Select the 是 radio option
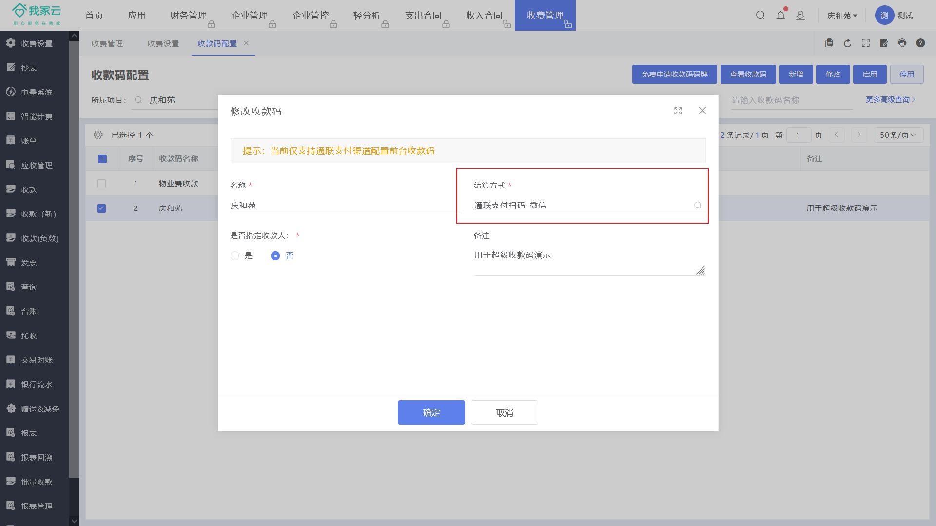This screenshot has width=936, height=526. [x=235, y=256]
